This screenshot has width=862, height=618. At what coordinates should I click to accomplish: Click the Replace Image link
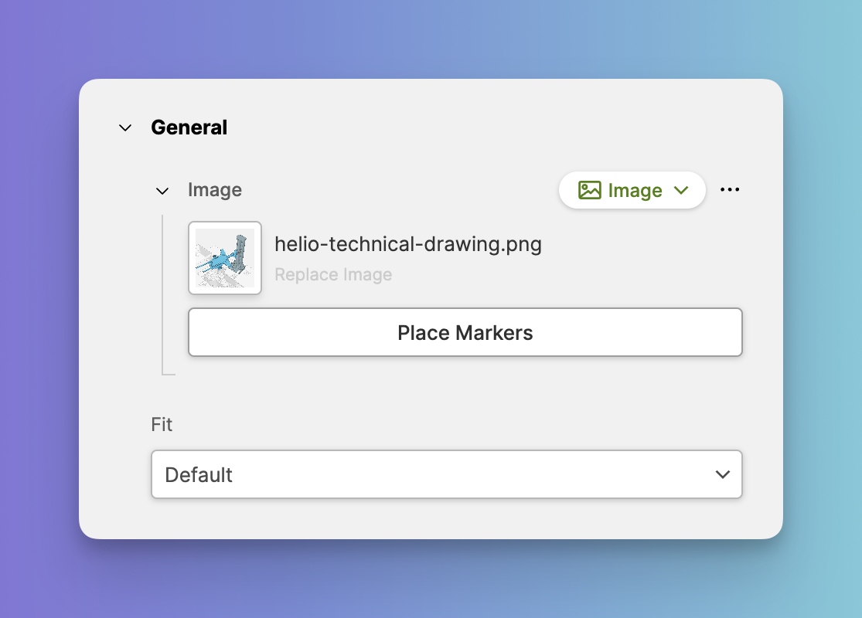333,275
